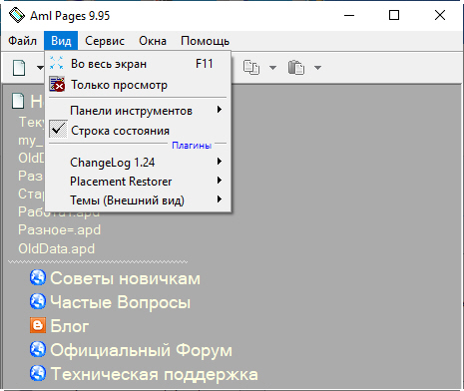The width and height of the screenshot is (464, 391).
Task: Click globe icon beside Частые Вопросы
Action: click(x=38, y=301)
